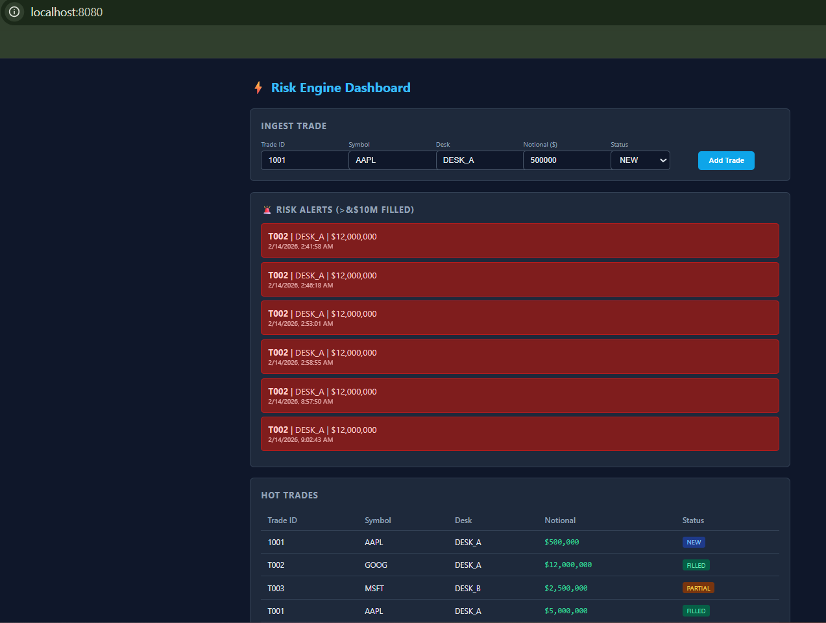This screenshot has width=826, height=623.
Task: Click the T001 trade ID cell
Action: click(276, 611)
